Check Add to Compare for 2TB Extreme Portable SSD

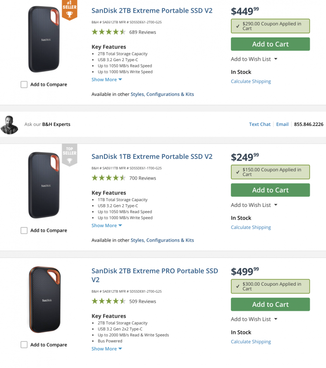pyautogui.click(x=24, y=85)
